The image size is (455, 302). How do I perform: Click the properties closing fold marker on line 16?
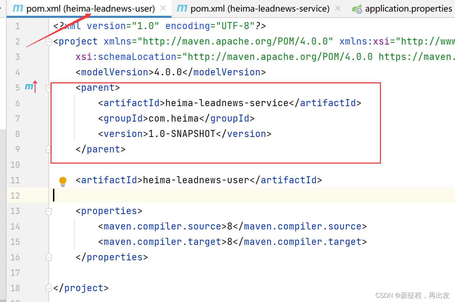(49, 257)
